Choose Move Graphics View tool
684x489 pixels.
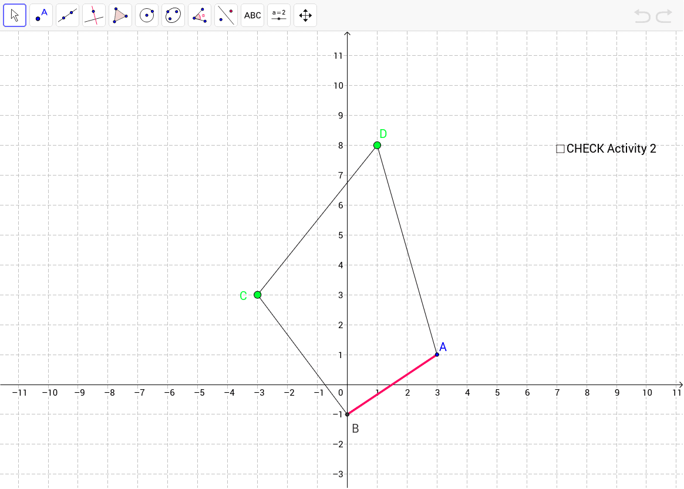click(x=305, y=15)
